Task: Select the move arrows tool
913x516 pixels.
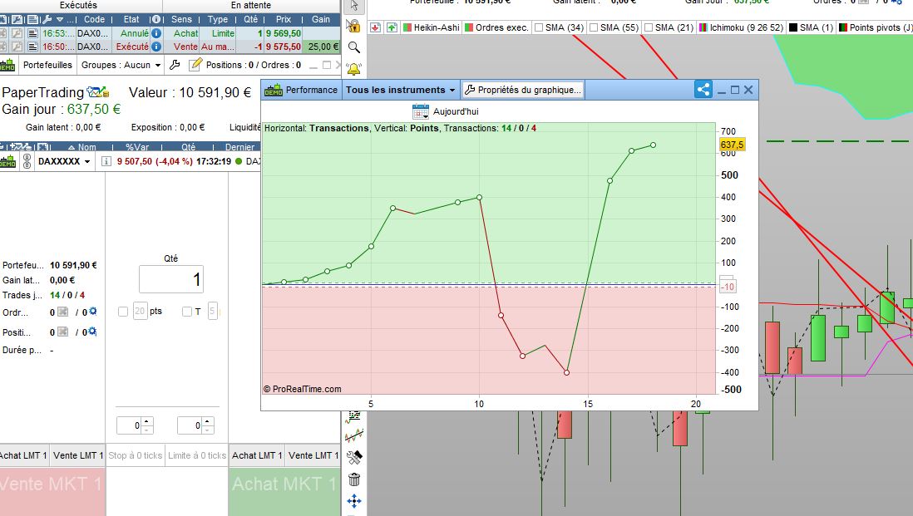Action: (354, 501)
